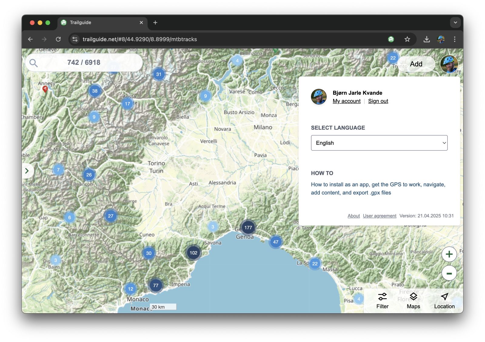
Task: Click the profile photo in the account panel
Action: [x=319, y=97]
